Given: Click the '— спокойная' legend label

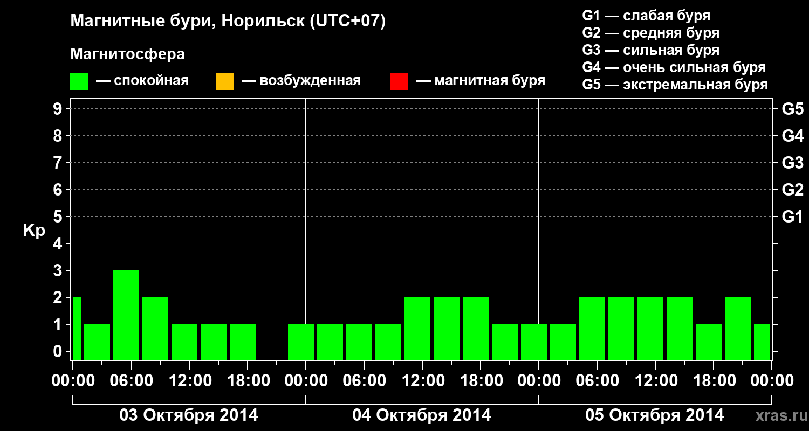Looking at the screenshot, I should tap(142, 81).
